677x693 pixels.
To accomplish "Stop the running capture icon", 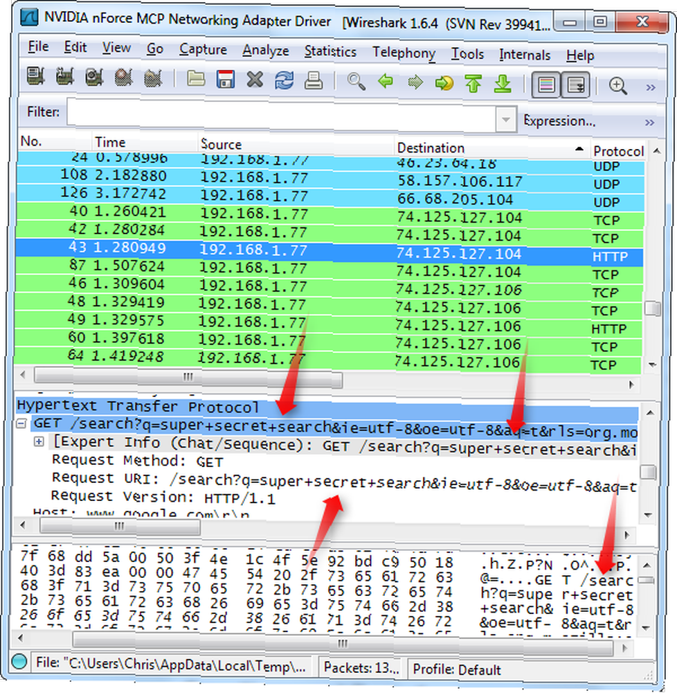I will pos(124,78).
